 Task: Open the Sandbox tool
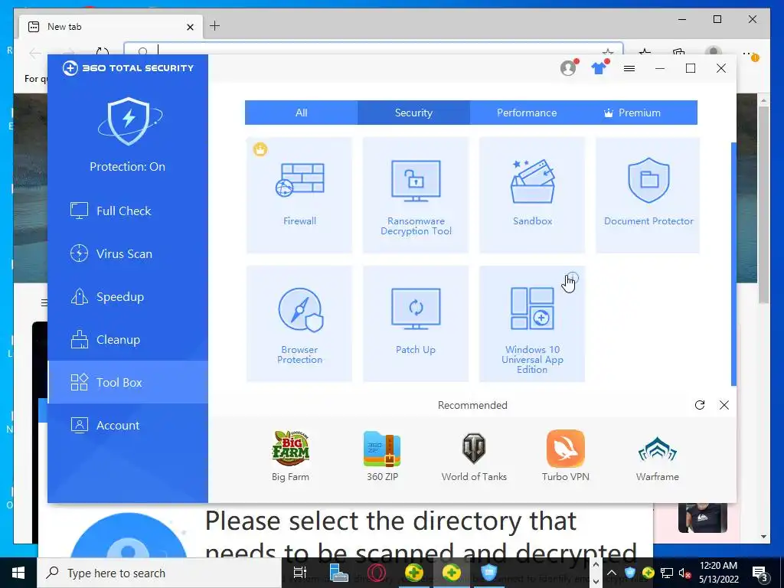pos(532,195)
